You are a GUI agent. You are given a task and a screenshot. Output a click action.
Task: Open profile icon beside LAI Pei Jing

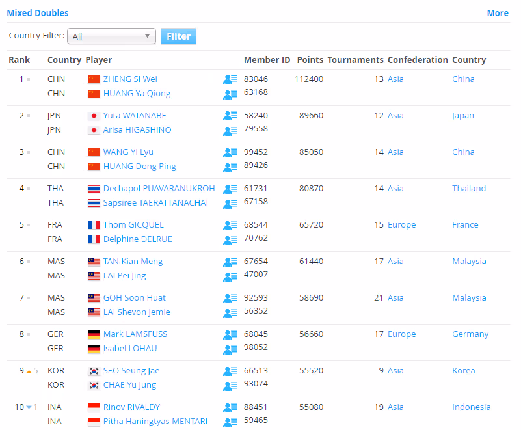(230, 276)
